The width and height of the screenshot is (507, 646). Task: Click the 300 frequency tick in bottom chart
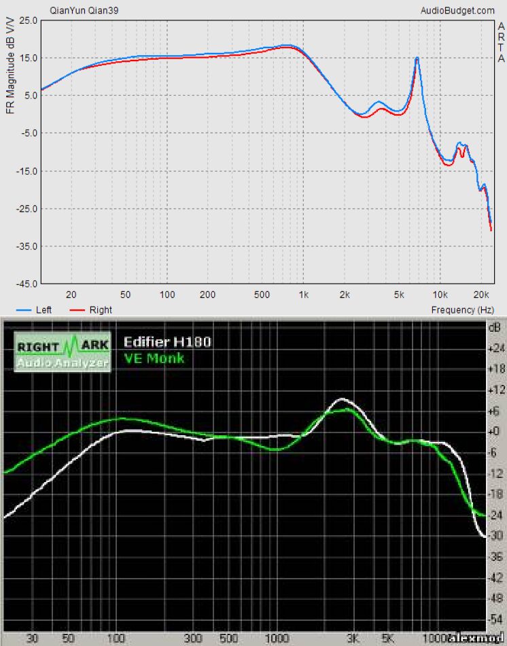[192, 639]
